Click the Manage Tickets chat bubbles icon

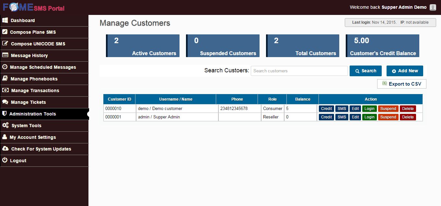5,102
